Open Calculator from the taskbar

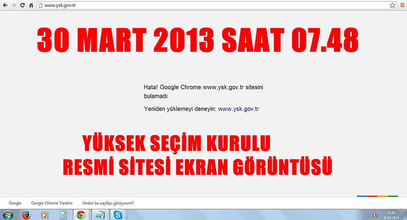click(x=63, y=215)
